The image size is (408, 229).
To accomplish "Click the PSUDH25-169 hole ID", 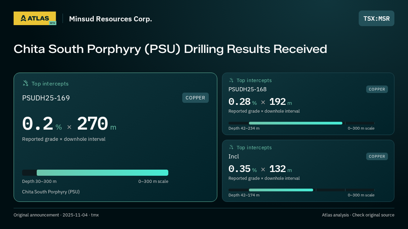I will click(46, 98).
